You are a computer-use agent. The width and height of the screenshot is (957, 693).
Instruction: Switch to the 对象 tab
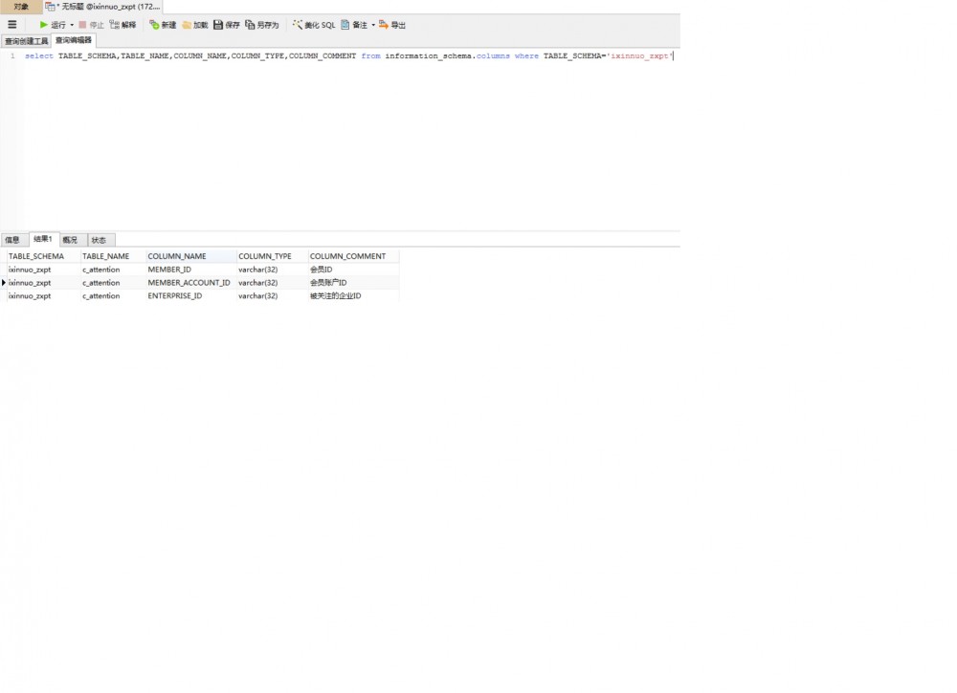click(21, 7)
